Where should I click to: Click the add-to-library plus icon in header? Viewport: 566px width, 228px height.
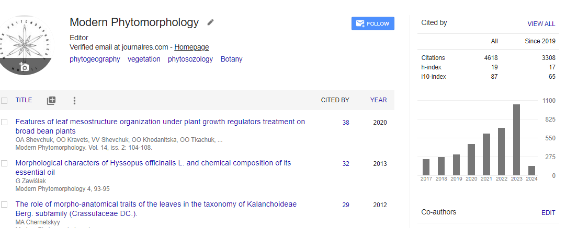pos(51,101)
